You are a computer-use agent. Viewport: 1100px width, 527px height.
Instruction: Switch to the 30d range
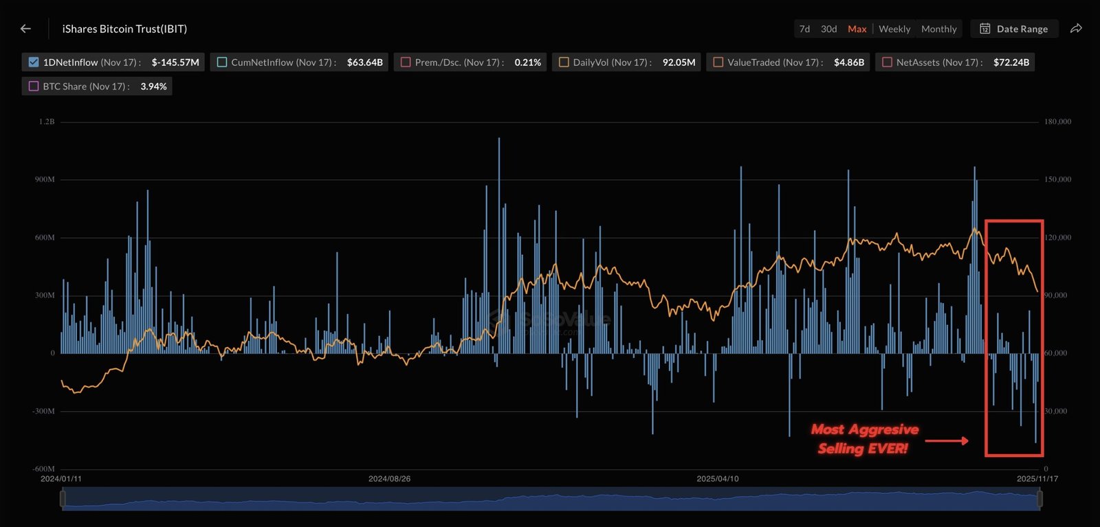click(828, 29)
